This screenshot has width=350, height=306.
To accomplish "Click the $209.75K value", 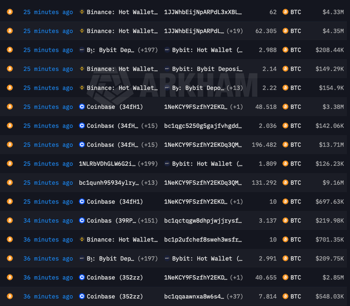I will (x=330, y=259).
